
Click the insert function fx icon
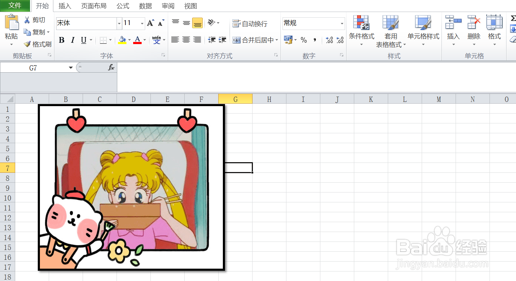pyautogui.click(x=111, y=68)
